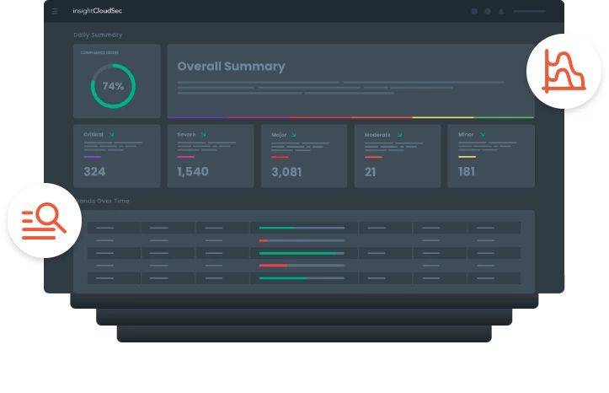This screenshot has width=609, height=393.
Task: Click the green trend arrow beside Critical
Action: [111, 134]
